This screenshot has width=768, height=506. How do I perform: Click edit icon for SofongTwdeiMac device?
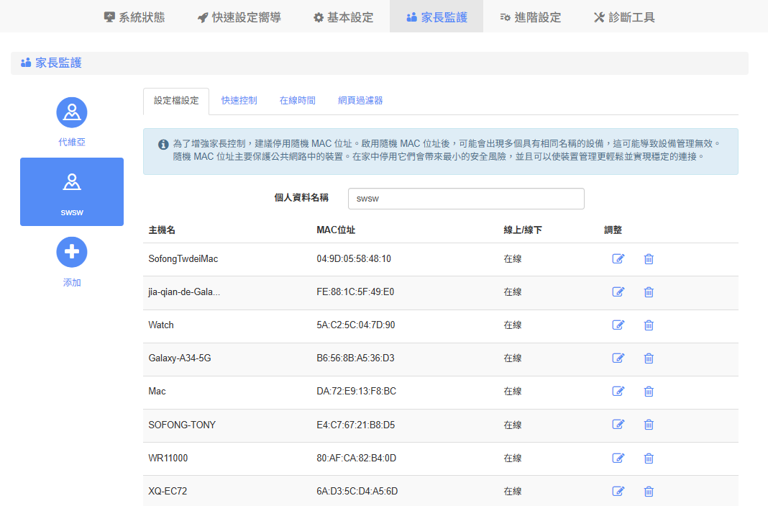tap(618, 258)
